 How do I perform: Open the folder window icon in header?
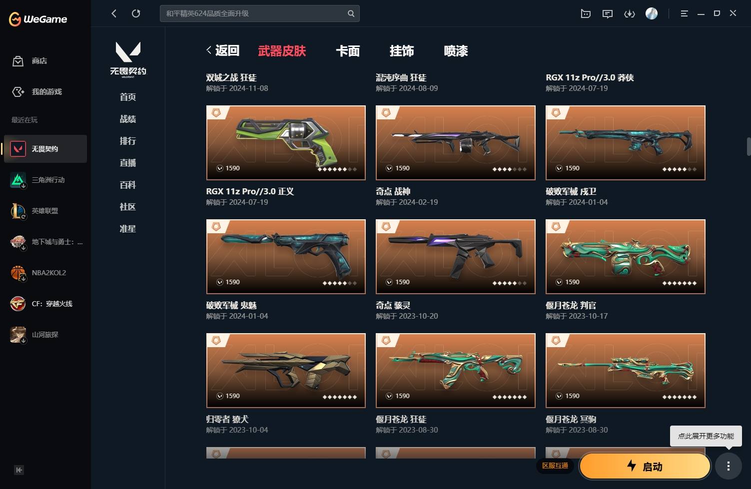(586, 13)
